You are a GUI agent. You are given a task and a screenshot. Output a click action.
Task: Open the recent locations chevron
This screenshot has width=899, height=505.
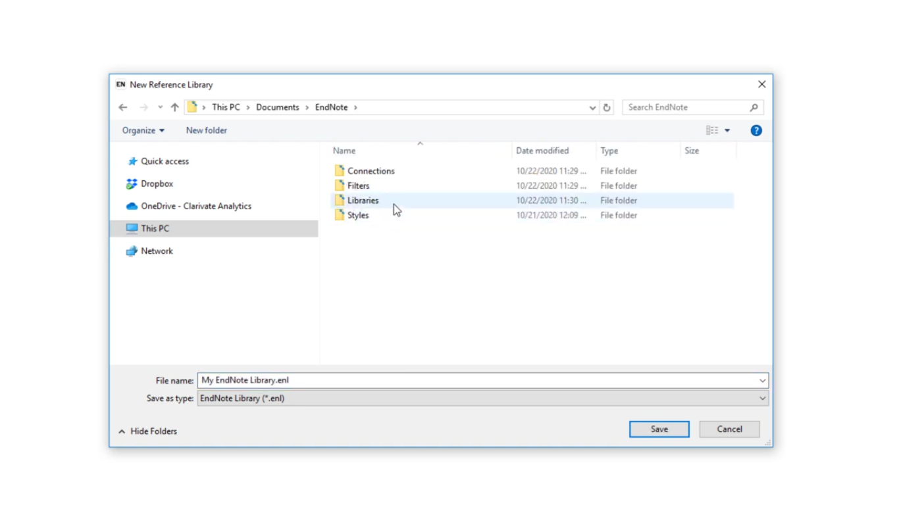160,107
